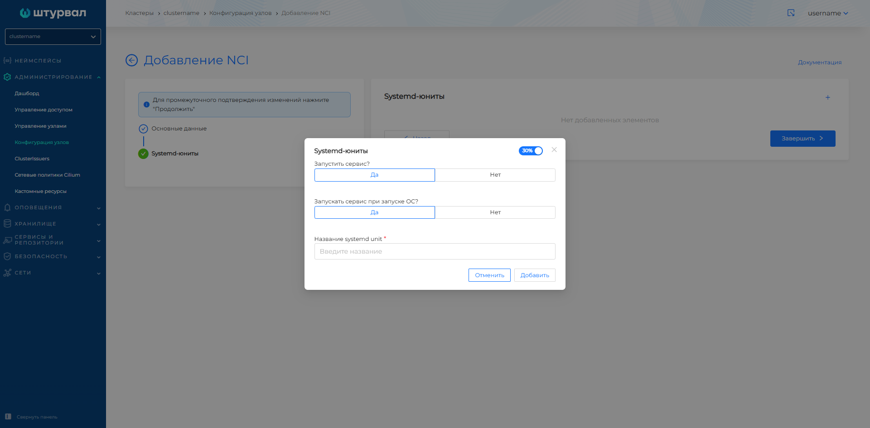870x428 pixels.
Task: Click the Неймспейсы braces icon
Action: pyautogui.click(x=7, y=61)
